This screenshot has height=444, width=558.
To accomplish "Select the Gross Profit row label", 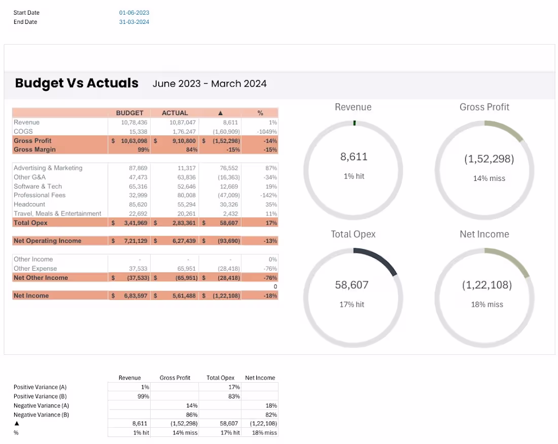I will coord(32,140).
